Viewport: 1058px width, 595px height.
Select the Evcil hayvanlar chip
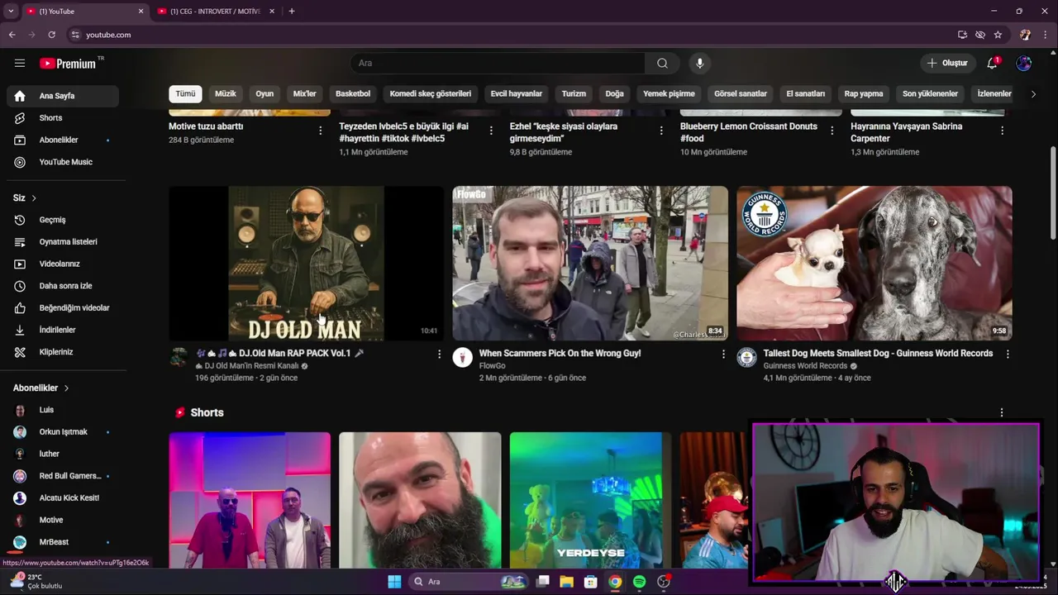517,93
